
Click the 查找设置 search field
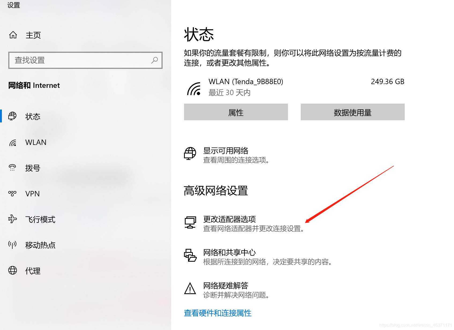[x=85, y=60]
